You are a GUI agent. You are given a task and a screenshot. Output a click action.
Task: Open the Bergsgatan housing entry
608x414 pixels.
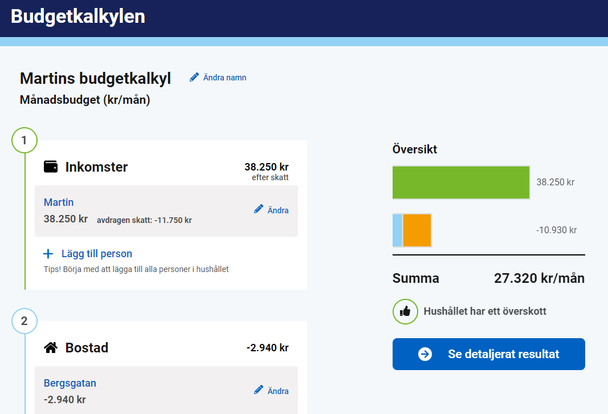[x=70, y=383]
